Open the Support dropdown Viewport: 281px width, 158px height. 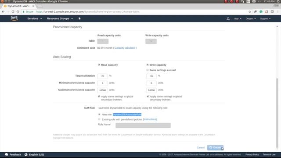tap(265, 18)
